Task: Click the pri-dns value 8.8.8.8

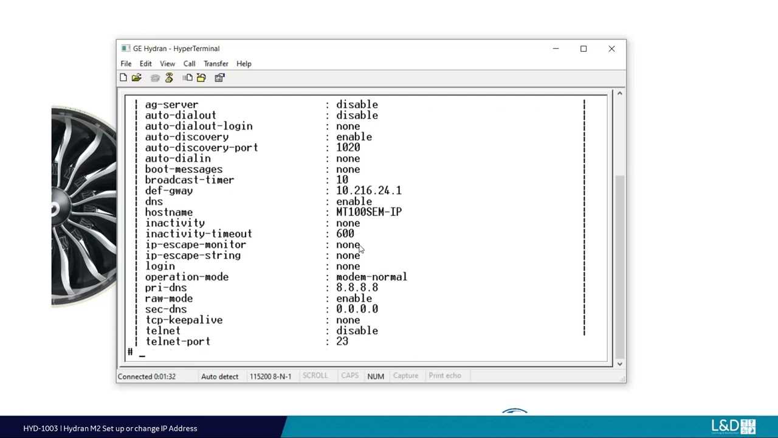Action: (x=357, y=288)
